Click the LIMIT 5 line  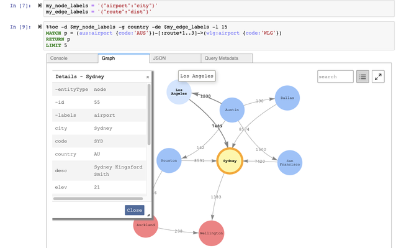(x=56, y=45)
